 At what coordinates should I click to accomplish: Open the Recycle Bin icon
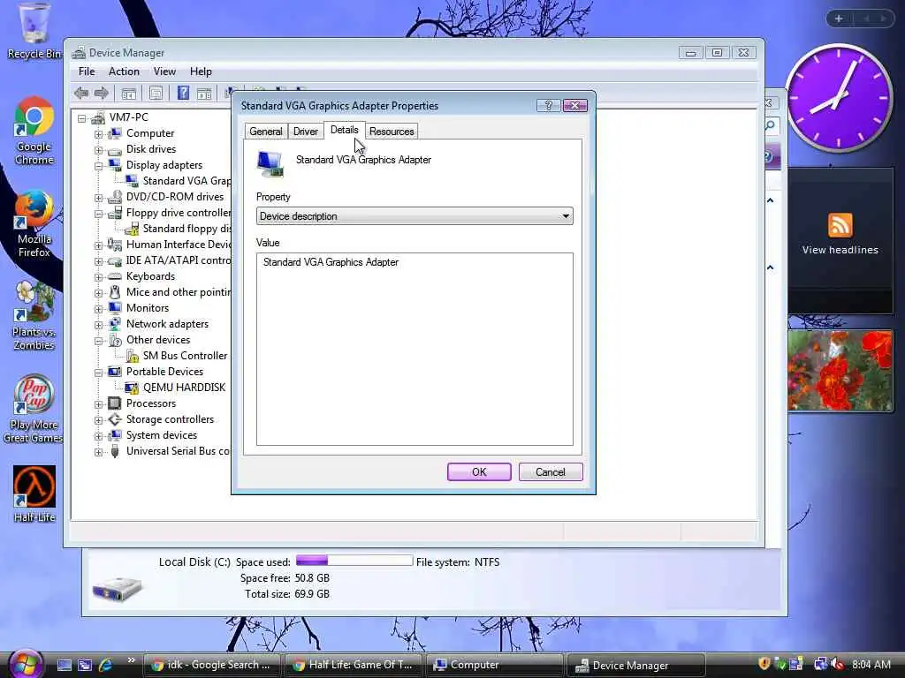pyautogui.click(x=34, y=31)
